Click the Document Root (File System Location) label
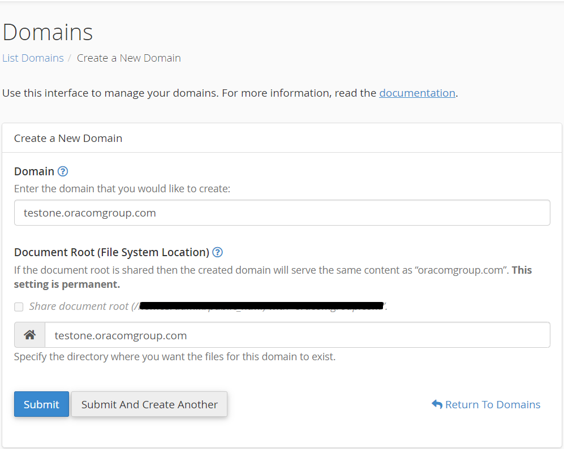Viewport: 564px width, 449px height. [111, 252]
